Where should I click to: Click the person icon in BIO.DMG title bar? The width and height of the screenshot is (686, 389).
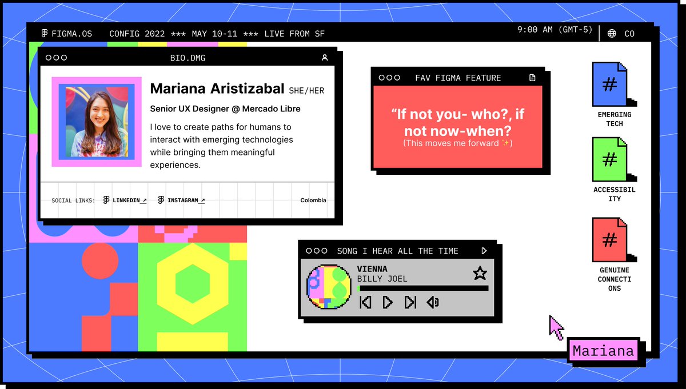click(325, 58)
